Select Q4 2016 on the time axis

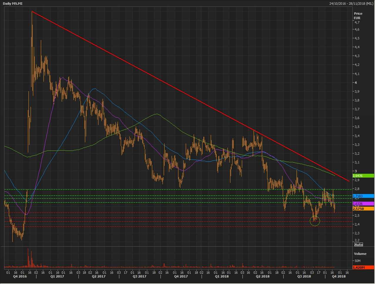point(20,276)
